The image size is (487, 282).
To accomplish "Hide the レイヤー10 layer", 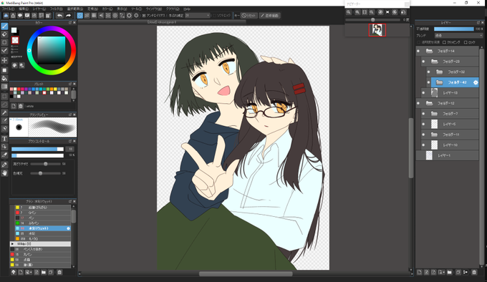I will pos(423,145).
